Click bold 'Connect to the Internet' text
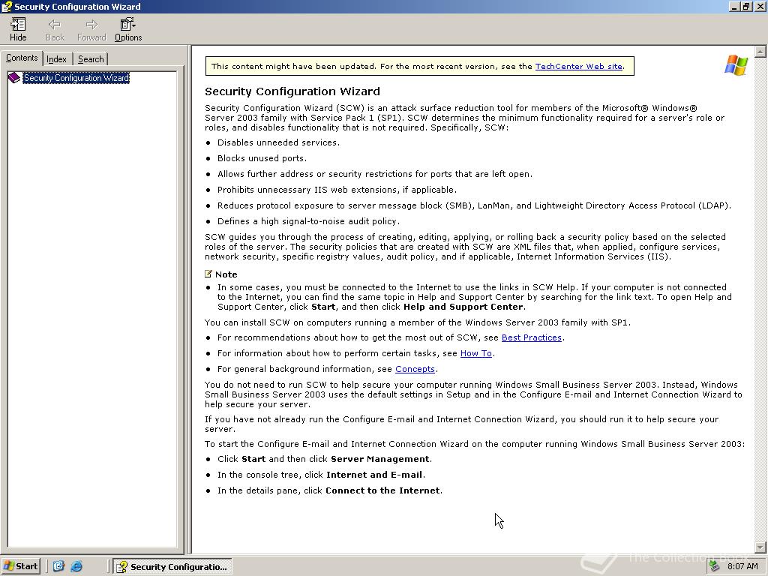Image resolution: width=768 pixels, height=576 pixels. pos(382,490)
